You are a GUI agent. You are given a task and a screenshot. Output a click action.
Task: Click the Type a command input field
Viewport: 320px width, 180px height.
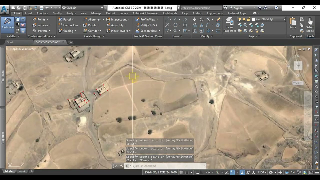point(167,166)
